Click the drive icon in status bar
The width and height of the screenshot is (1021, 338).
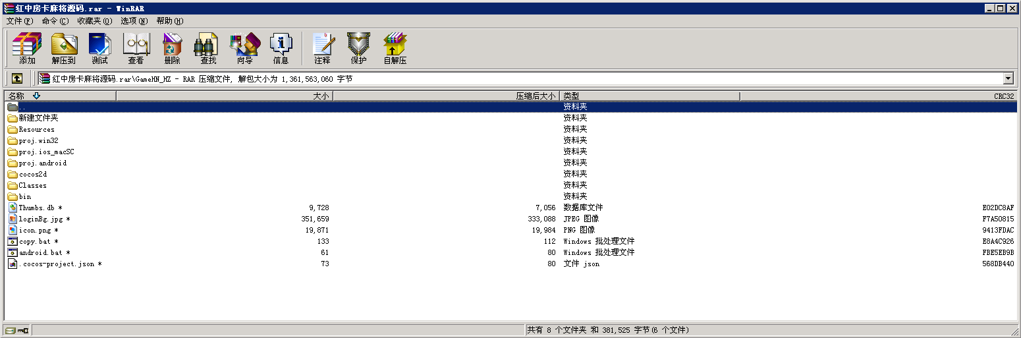[11, 330]
